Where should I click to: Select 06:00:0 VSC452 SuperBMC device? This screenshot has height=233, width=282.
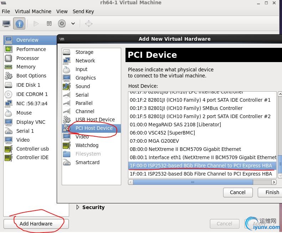pyautogui.click(x=202, y=133)
